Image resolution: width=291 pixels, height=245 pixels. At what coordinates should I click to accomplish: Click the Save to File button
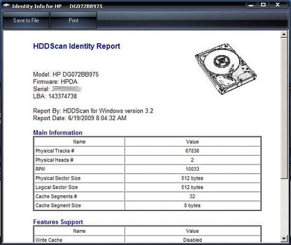pos(26,20)
